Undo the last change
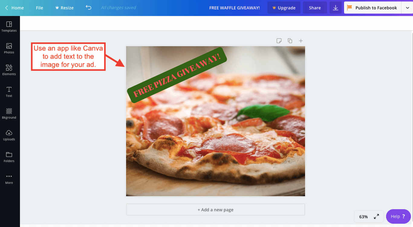This screenshot has width=413, height=227. (x=88, y=8)
